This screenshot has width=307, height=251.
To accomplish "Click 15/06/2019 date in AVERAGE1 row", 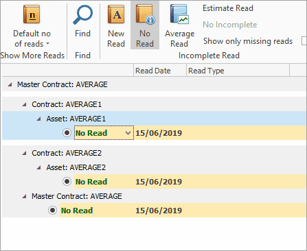I will [x=159, y=133].
